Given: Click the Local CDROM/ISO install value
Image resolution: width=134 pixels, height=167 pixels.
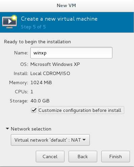Looking at the screenshot, I should pos(50,73).
